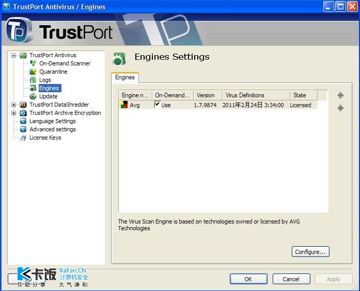Screen dimensions: 360x291
Task: Click the State column header
Action: pyautogui.click(x=304, y=95)
